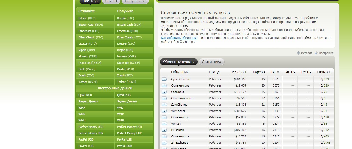Switch to the Таблица tab

[x=90, y=1]
